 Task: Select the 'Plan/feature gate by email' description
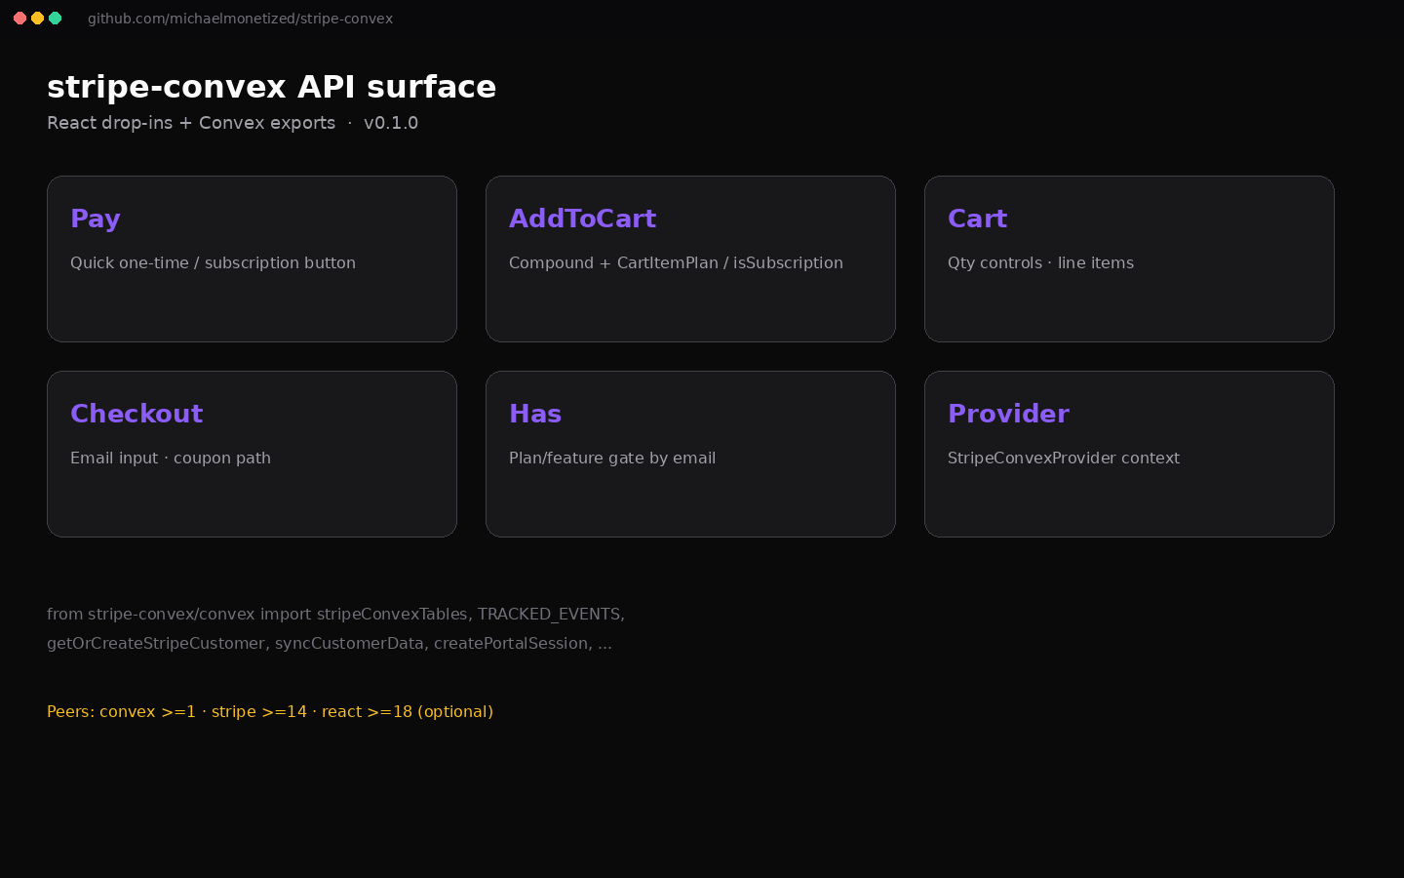[x=612, y=458]
